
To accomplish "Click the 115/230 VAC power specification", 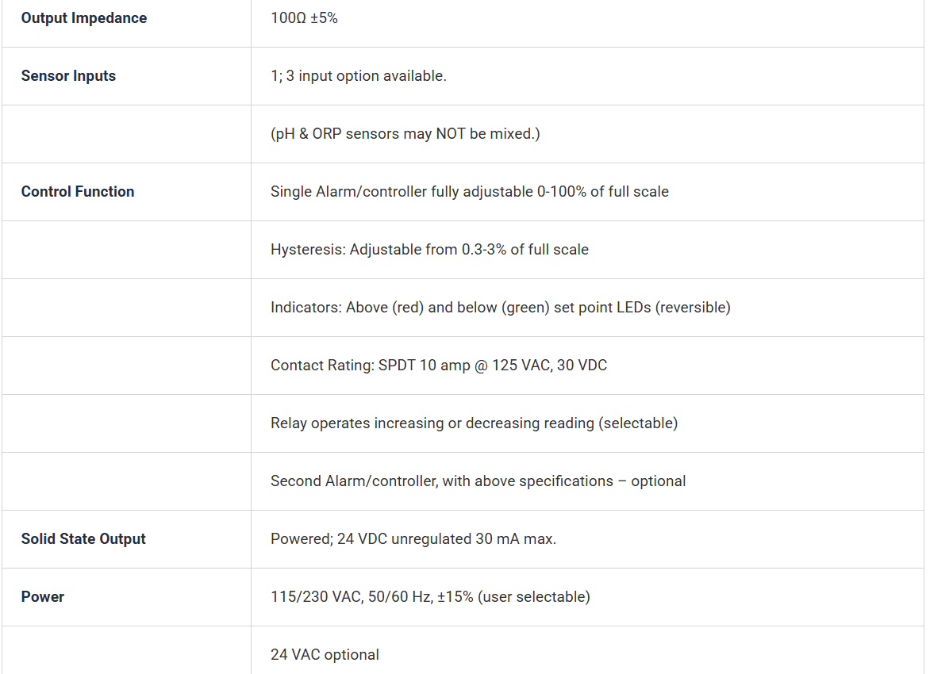I will click(x=430, y=596).
